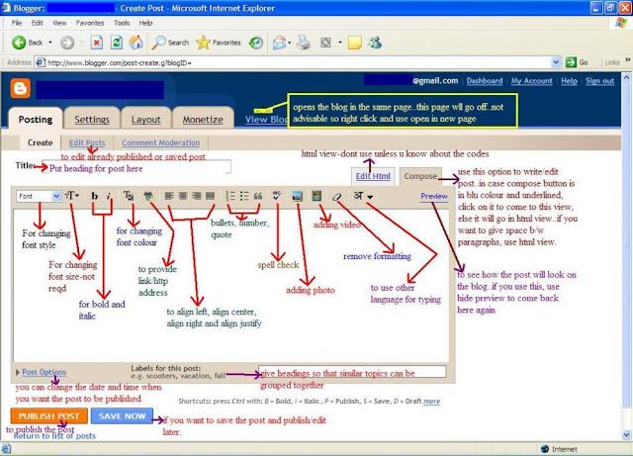
Task: Open transliteration language dropdown arrow
Action: (x=370, y=197)
